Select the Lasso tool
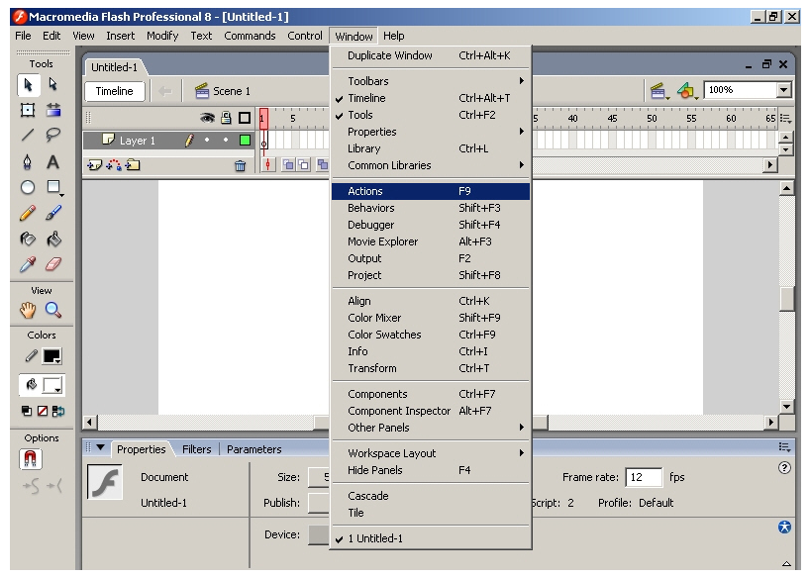Image resolution: width=810 pixels, height=578 pixels. pos(53,136)
